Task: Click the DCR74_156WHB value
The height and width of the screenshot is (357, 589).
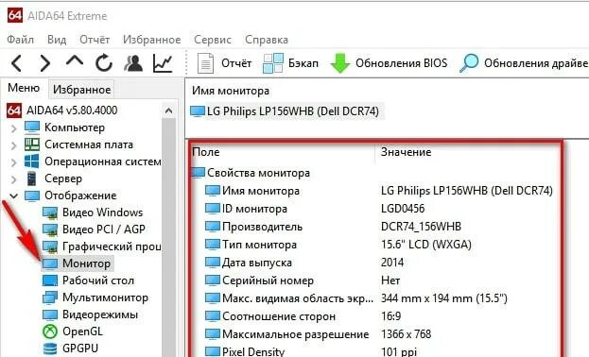Action: tap(421, 227)
